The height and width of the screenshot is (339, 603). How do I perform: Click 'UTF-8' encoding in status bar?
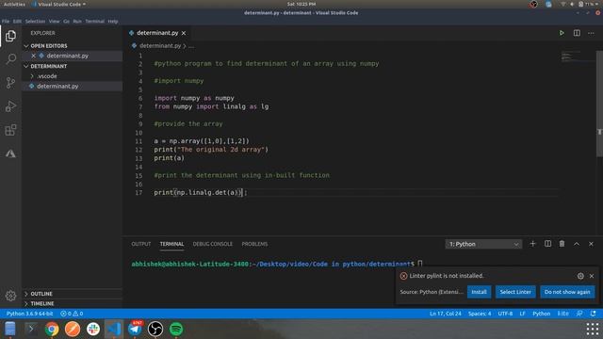coord(505,314)
